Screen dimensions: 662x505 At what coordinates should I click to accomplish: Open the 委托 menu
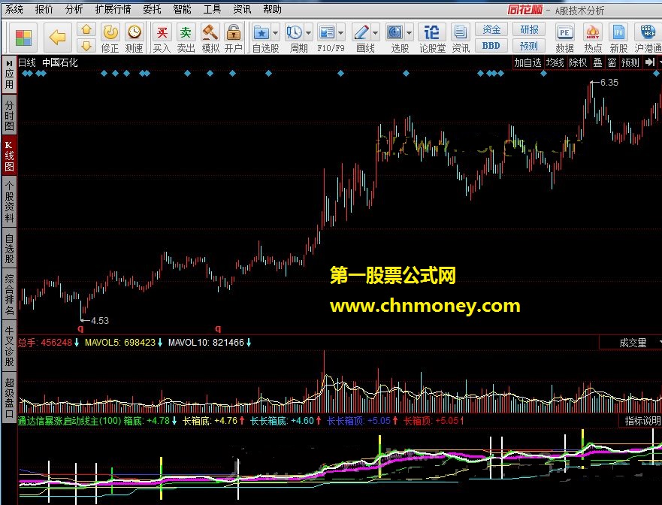click(x=152, y=9)
